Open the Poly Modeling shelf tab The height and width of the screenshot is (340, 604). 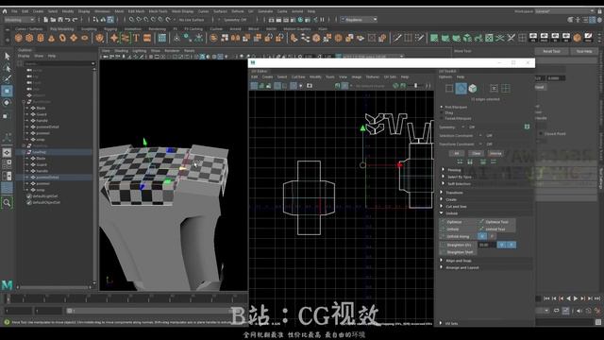click(x=61, y=29)
